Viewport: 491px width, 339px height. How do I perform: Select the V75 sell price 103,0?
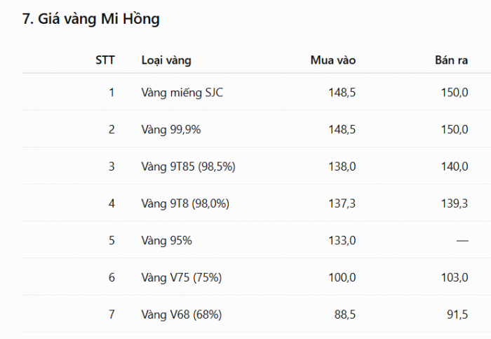pyautogui.click(x=455, y=278)
